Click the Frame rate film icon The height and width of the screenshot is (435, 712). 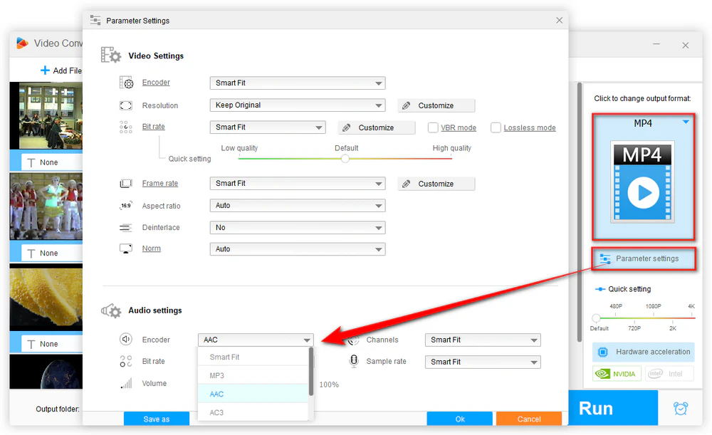[126, 184]
